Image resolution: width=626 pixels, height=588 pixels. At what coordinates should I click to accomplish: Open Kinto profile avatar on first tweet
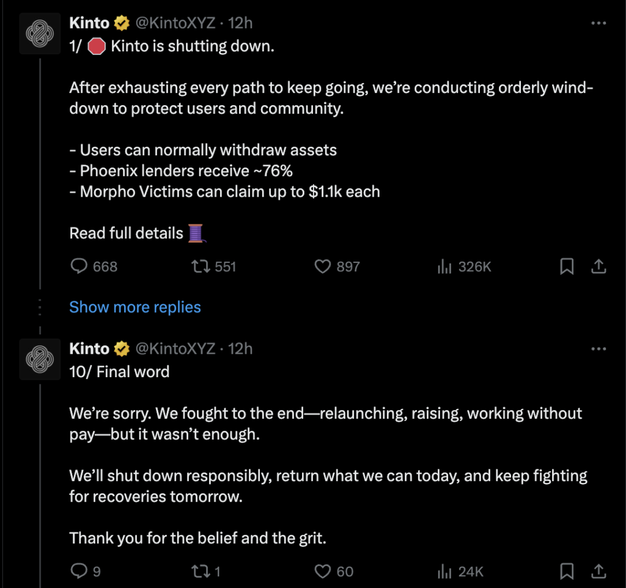[40, 35]
